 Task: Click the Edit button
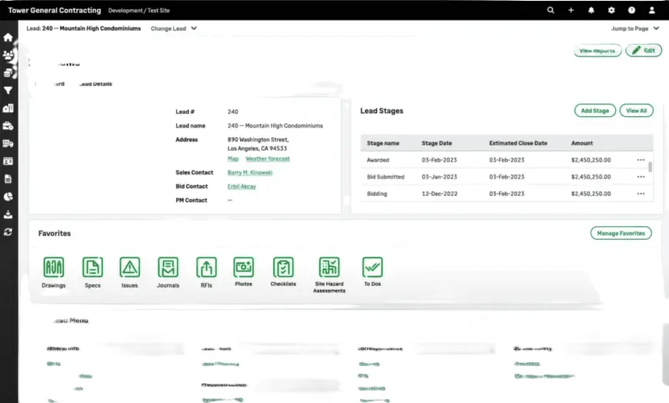click(644, 51)
